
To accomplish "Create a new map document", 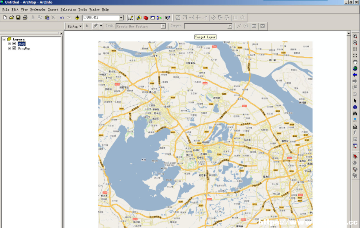I will pyautogui.click(x=5, y=18).
